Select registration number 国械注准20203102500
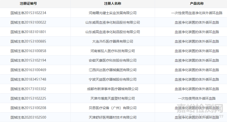The image size is (227, 122). point(28,117)
